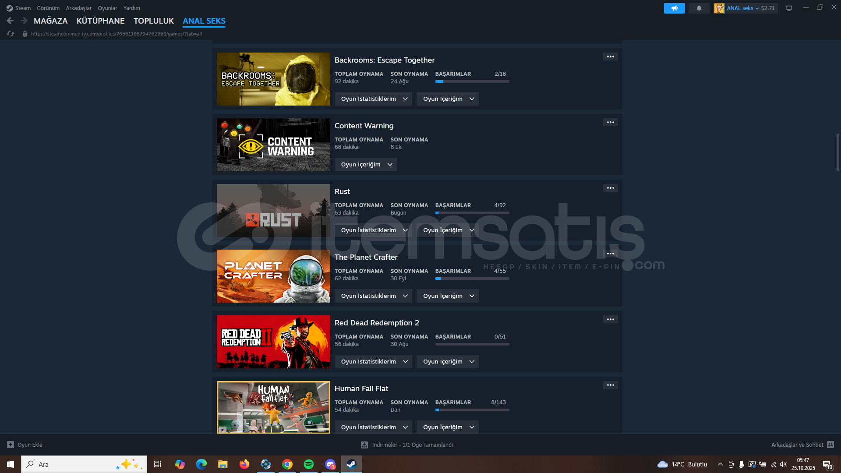Click the Red Dead Redemption 2 thumbnail
The image size is (841, 473).
coord(273,342)
